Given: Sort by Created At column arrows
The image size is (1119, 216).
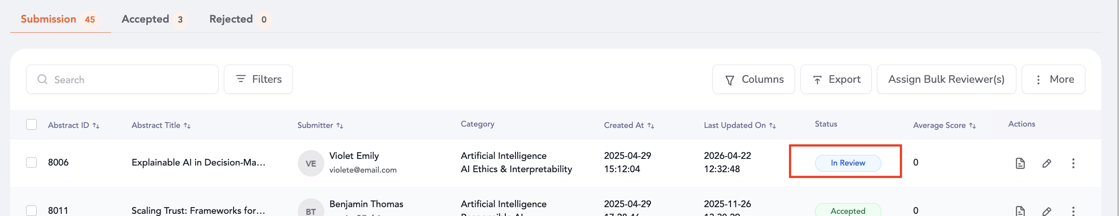Looking at the screenshot, I should click(650, 126).
